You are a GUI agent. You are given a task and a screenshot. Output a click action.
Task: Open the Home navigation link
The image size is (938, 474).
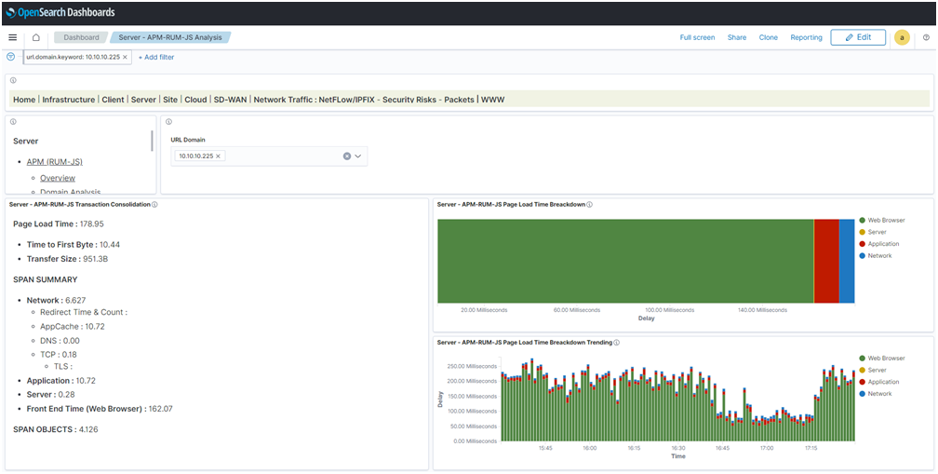[24, 100]
